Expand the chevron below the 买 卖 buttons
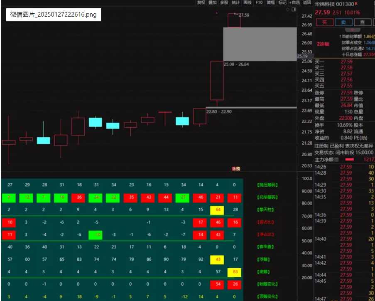 (353, 30)
